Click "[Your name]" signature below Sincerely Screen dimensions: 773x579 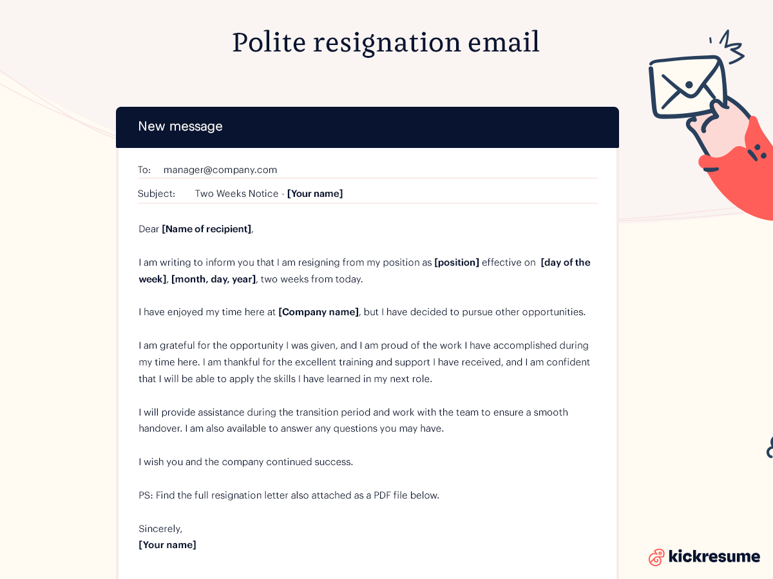point(167,545)
